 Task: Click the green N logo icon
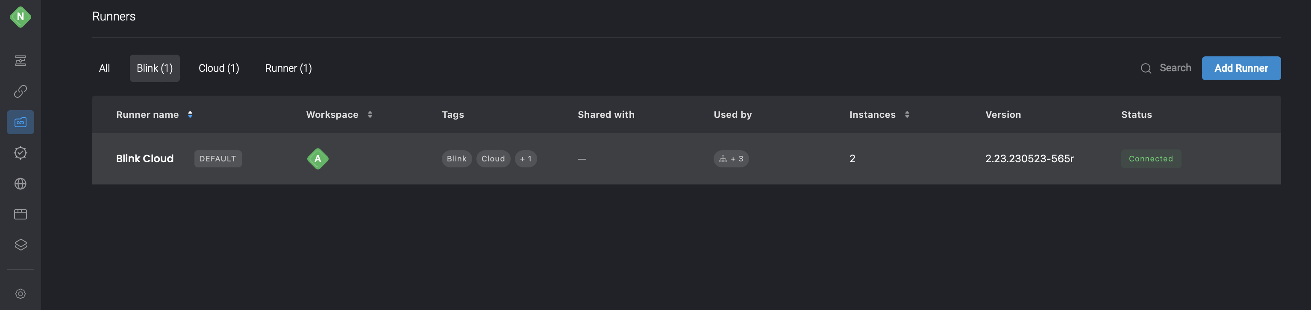21,17
